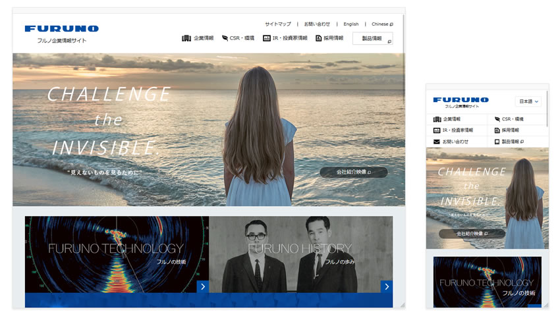560x316 pixels.
Task: Select お問い合わせ in the mobile menu
Action: tap(457, 142)
